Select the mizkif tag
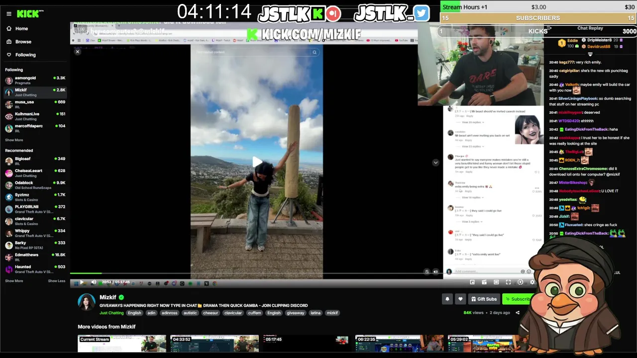637x358 pixels. tap(332, 313)
